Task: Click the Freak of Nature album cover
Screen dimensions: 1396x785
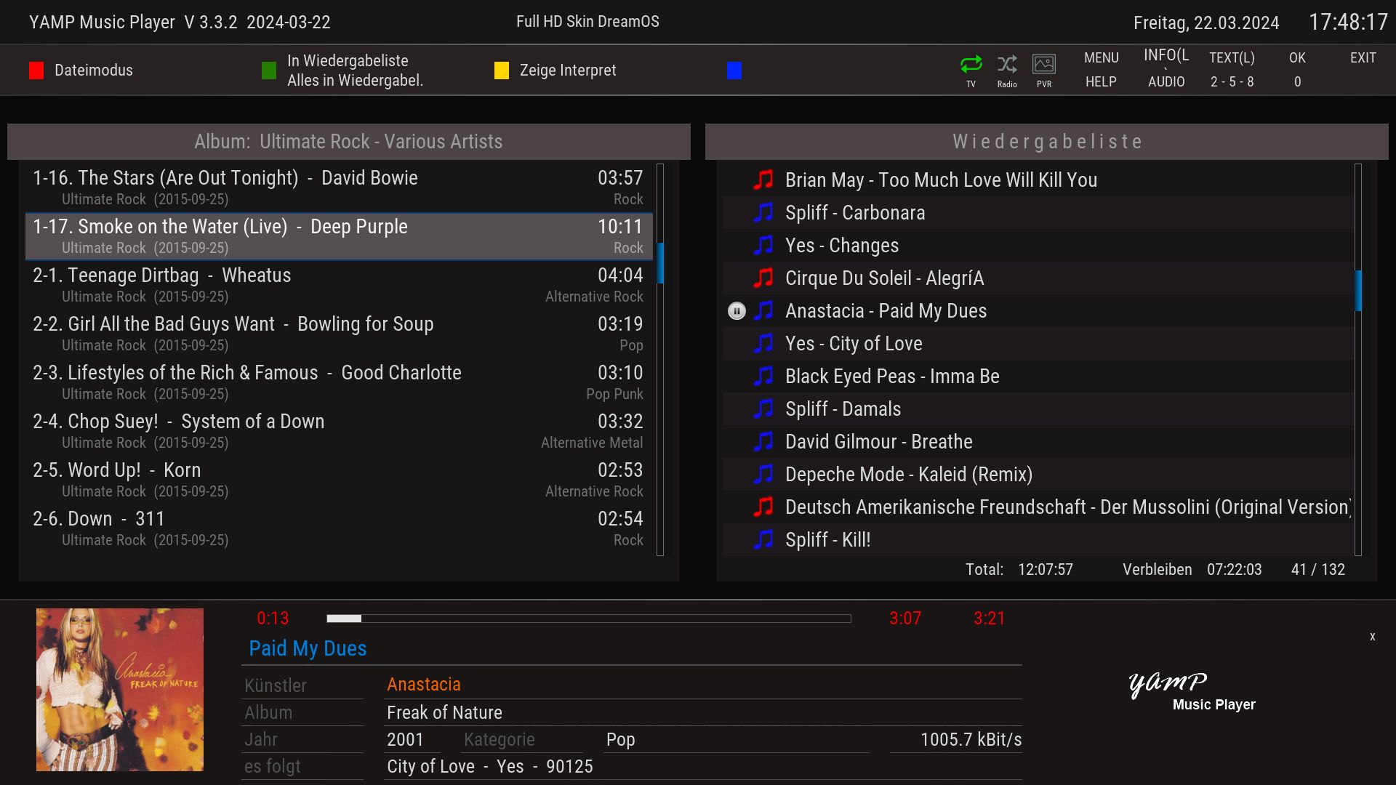Action: click(120, 690)
